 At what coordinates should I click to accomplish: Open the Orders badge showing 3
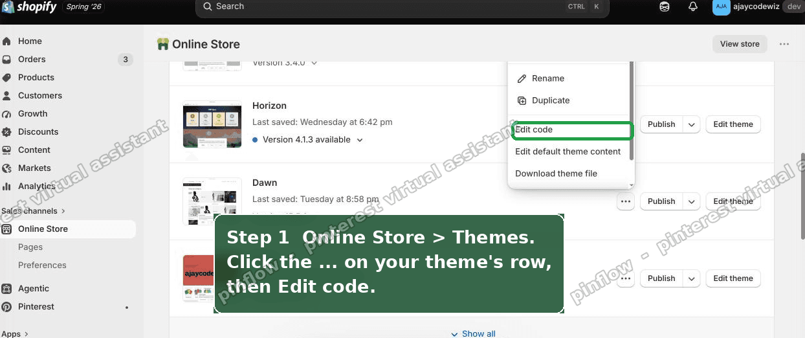click(x=126, y=59)
